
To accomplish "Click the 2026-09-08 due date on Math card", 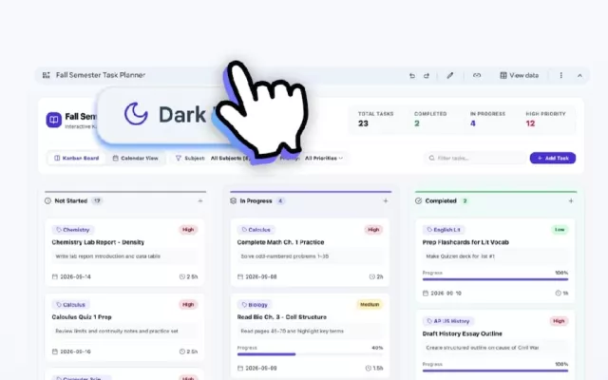I will (261, 276).
